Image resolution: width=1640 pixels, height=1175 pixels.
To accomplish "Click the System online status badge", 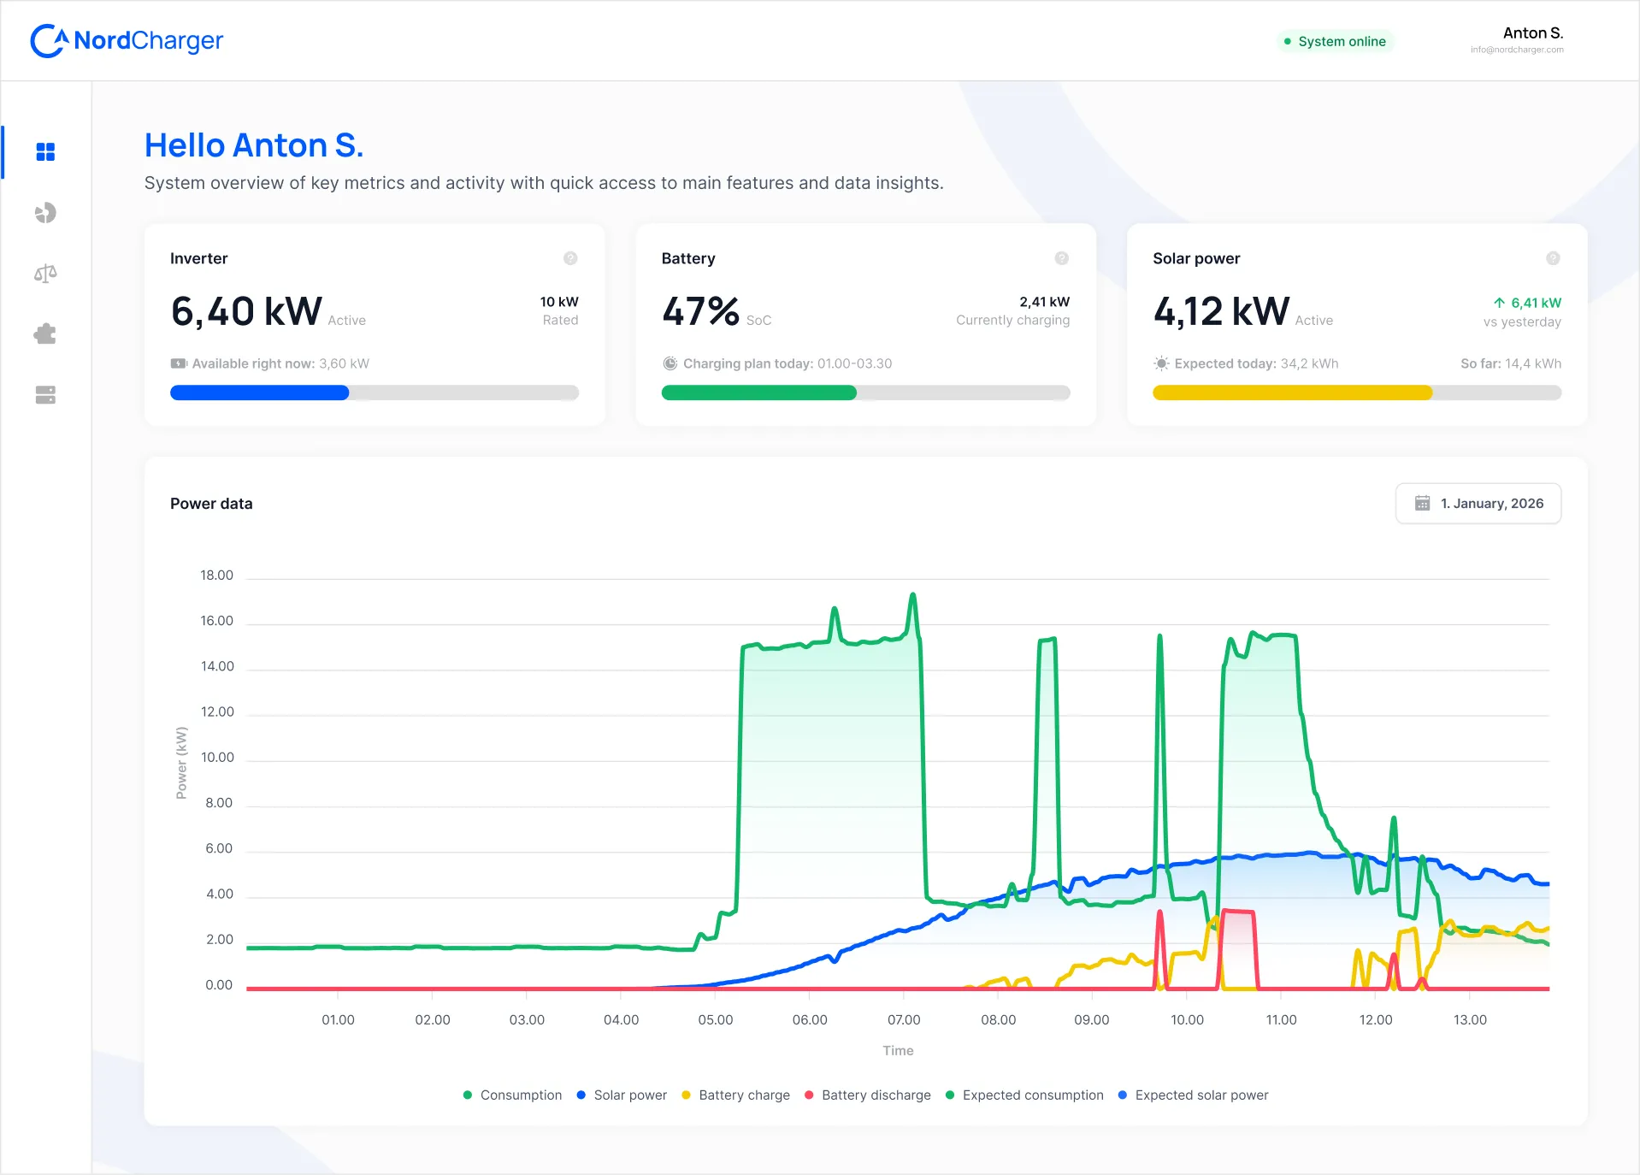I will pyautogui.click(x=1335, y=41).
